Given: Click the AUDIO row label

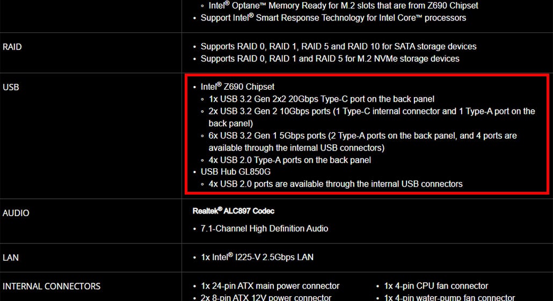Looking at the screenshot, I should [16, 213].
